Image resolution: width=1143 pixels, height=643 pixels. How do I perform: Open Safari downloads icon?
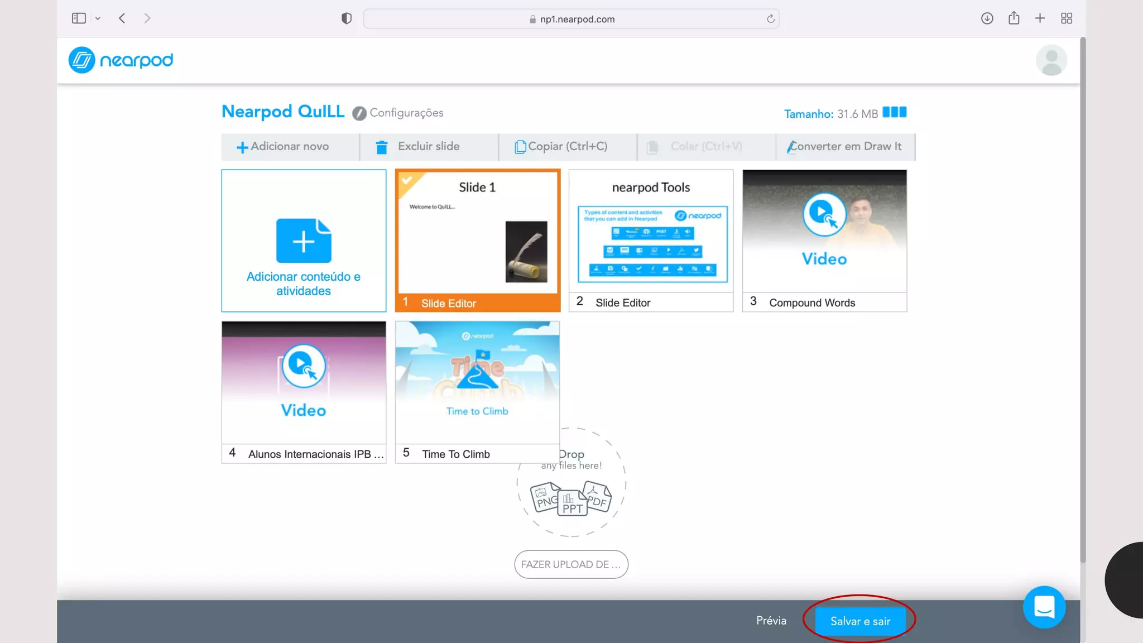click(x=987, y=18)
